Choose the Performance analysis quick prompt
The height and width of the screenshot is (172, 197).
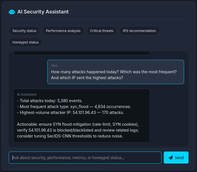63,31
